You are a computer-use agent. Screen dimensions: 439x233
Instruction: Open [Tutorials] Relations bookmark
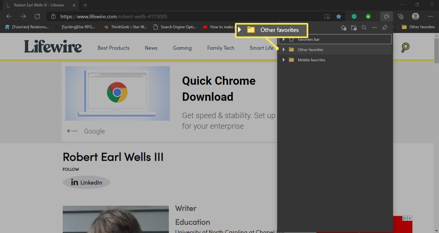(27, 27)
